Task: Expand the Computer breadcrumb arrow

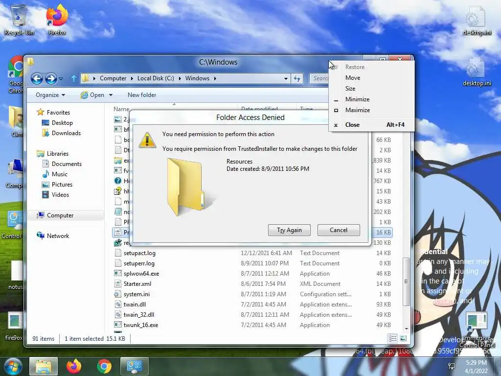Action: tap(132, 78)
